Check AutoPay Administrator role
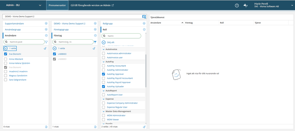 [x=103, y=70]
